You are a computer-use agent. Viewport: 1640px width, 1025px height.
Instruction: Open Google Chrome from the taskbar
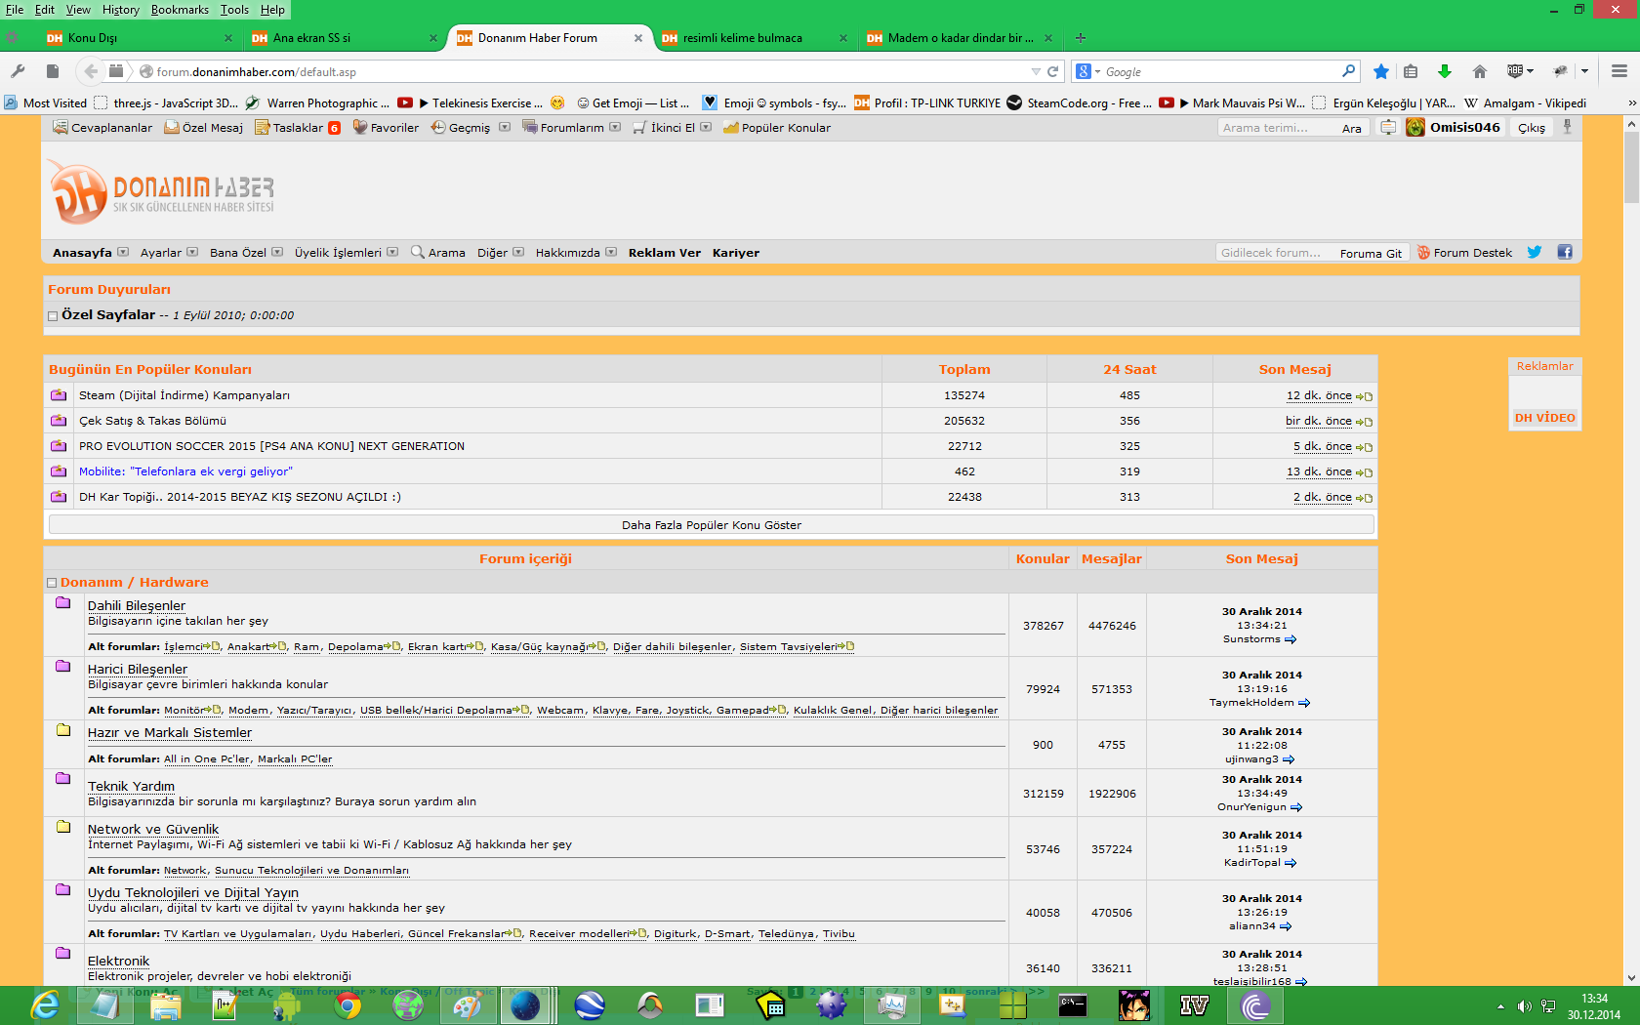(x=348, y=1005)
